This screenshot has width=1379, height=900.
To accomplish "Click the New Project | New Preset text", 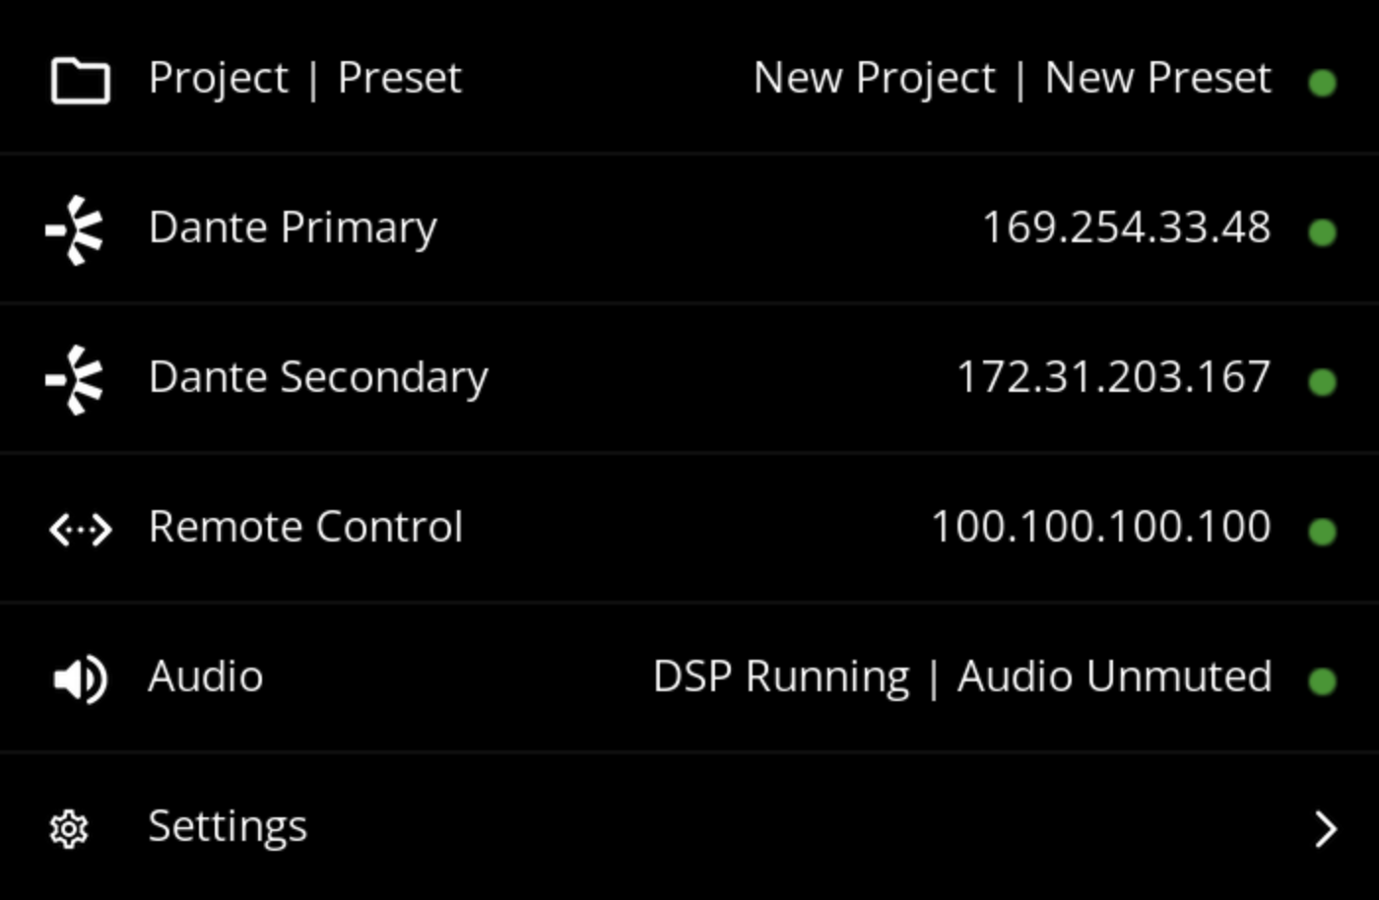I will tap(1012, 79).
